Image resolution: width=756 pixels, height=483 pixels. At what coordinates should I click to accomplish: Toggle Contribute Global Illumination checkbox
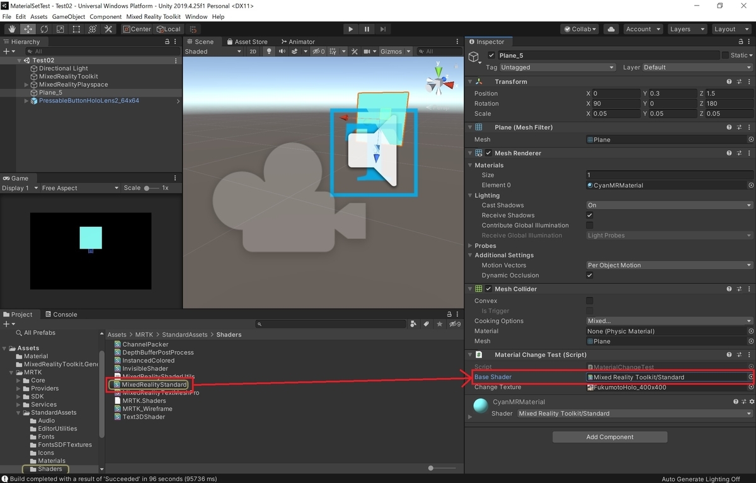(590, 225)
